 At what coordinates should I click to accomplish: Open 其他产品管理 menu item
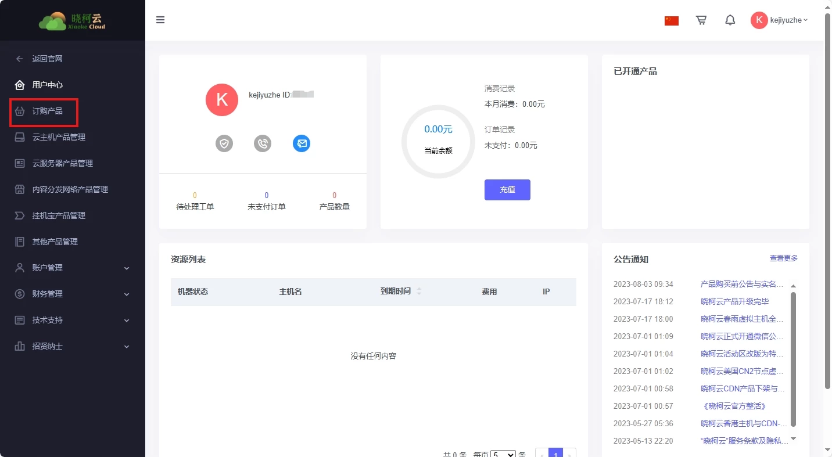pyautogui.click(x=55, y=242)
